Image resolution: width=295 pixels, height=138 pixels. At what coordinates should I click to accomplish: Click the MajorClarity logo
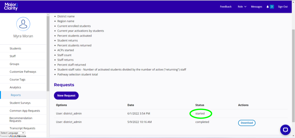(11, 6)
